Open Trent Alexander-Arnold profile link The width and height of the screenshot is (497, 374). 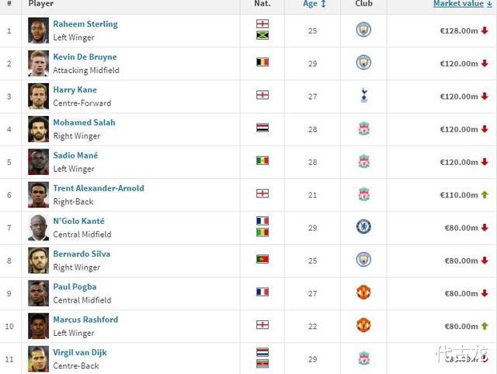98,188
